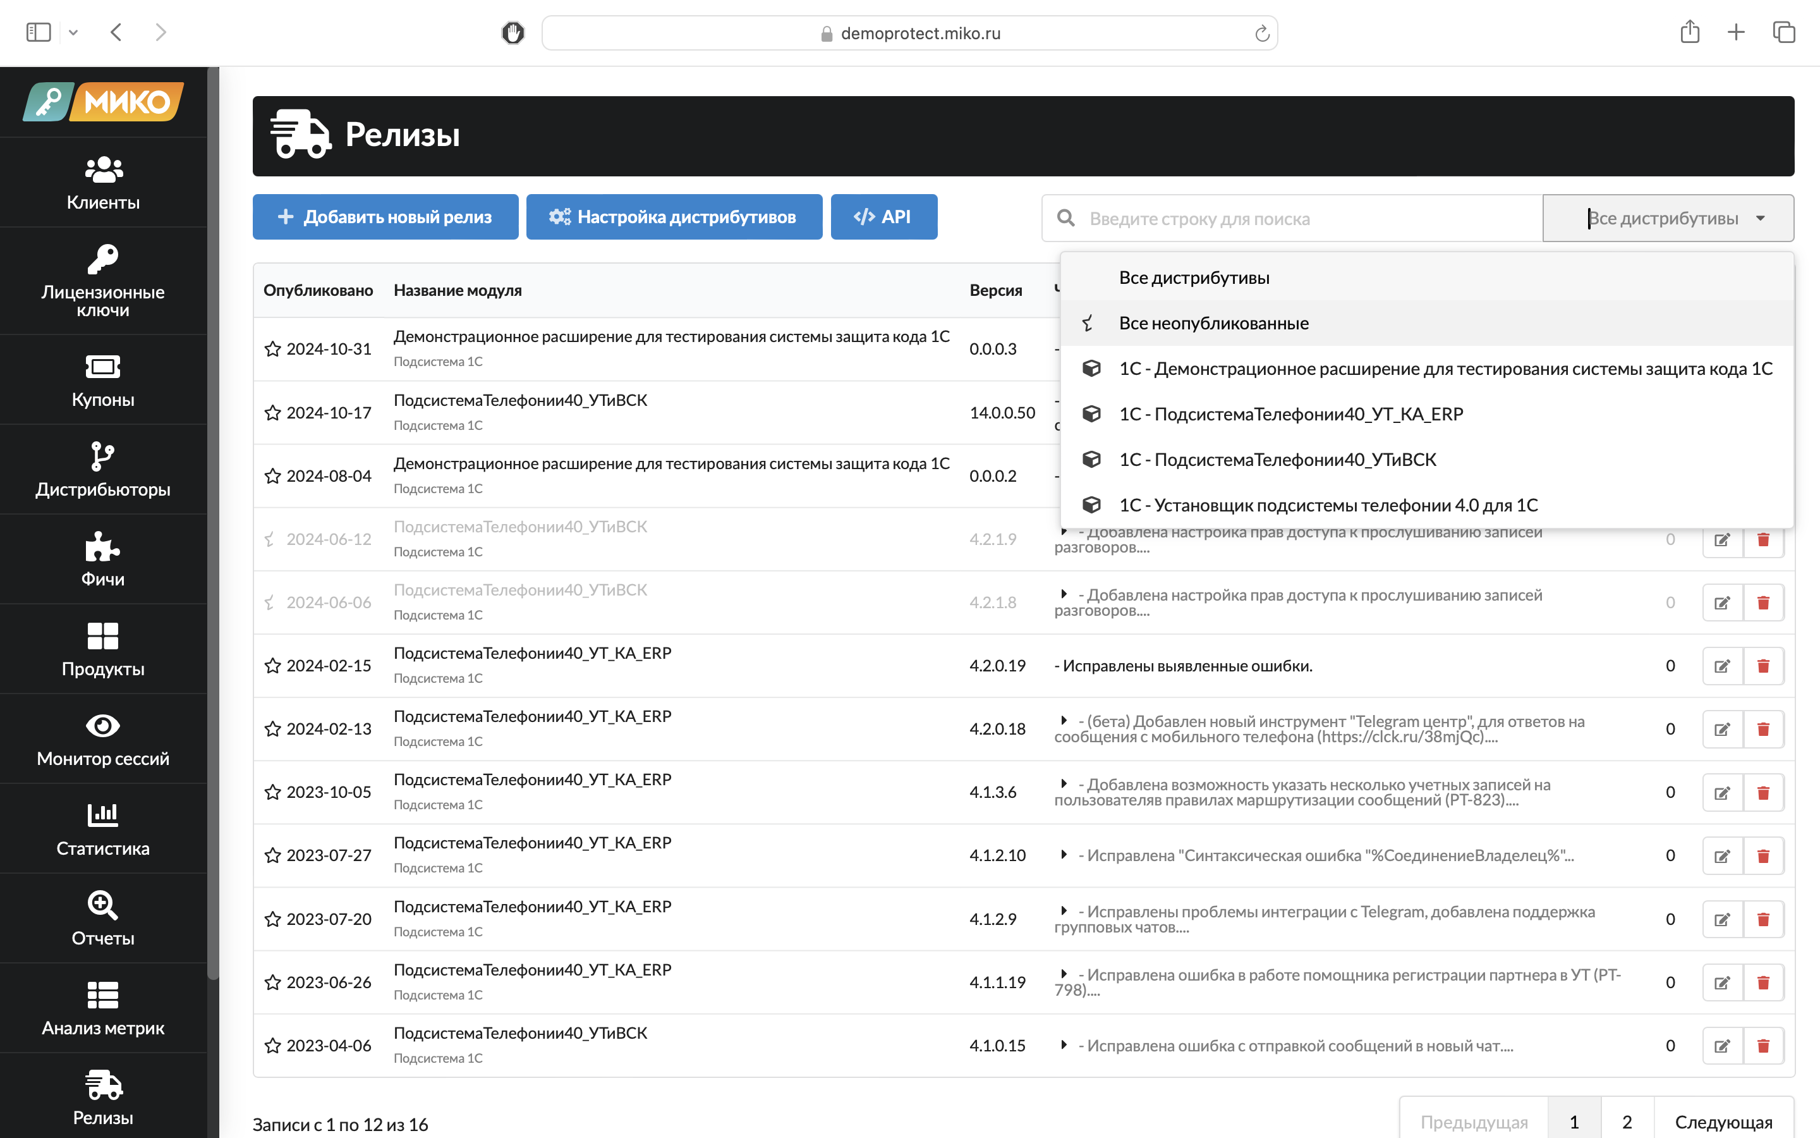Viewport: 1820px width, 1138px height.
Task: Go to Анализ метрик section
Action: (x=103, y=1008)
